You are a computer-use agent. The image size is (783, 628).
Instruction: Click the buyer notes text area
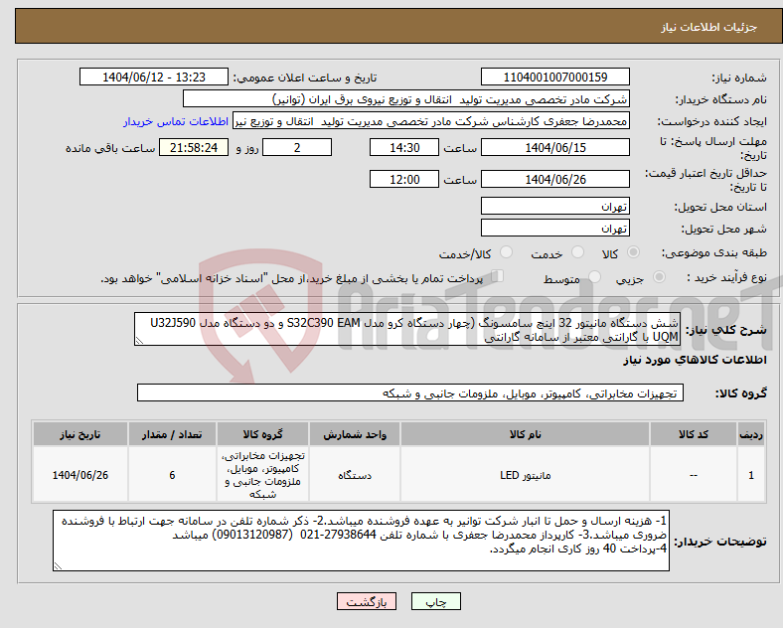pos(361,541)
